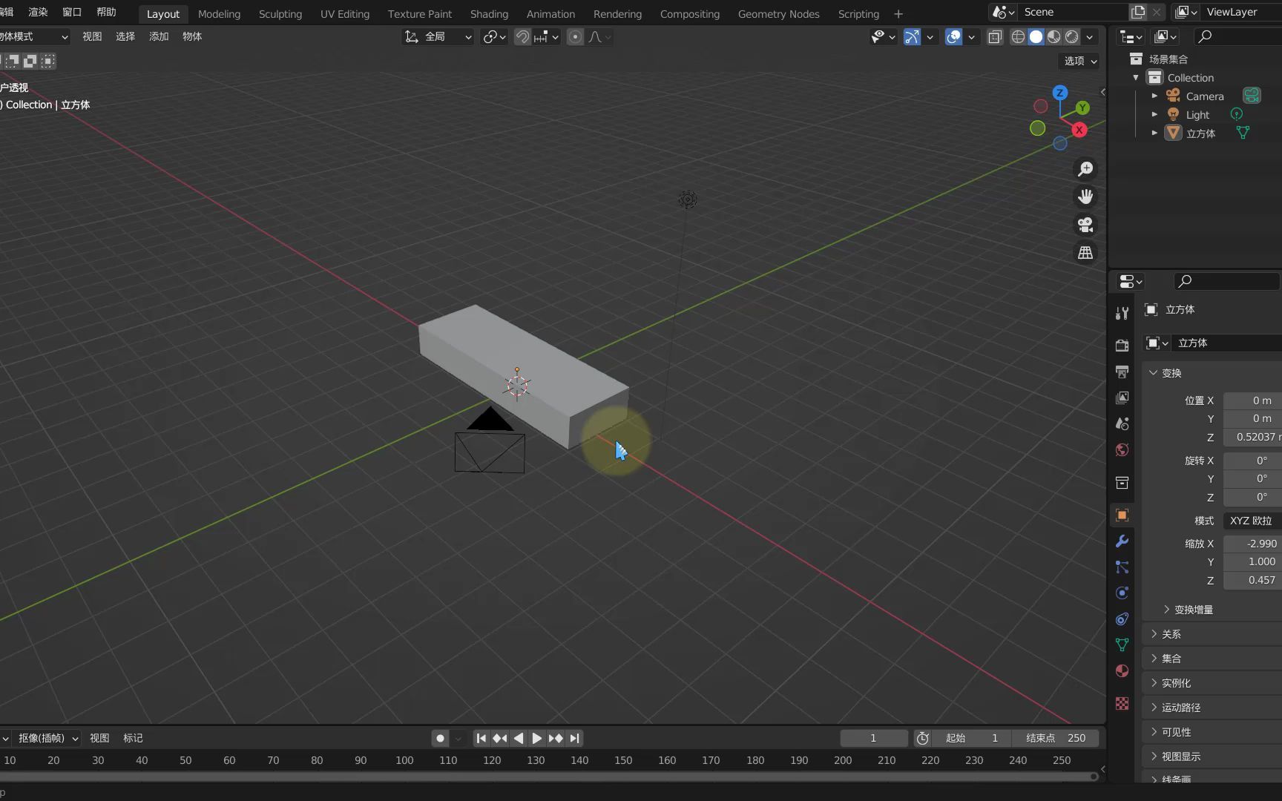Open the Collection properties tab

point(1122,483)
